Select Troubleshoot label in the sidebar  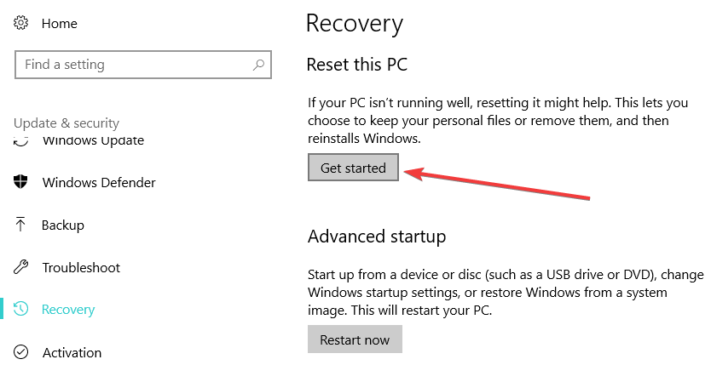pos(81,267)
